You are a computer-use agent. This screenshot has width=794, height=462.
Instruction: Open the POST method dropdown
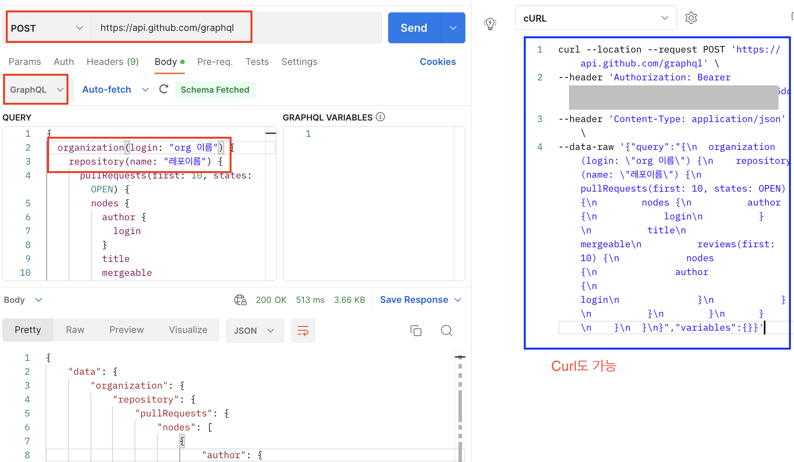[x=47, y=28]
